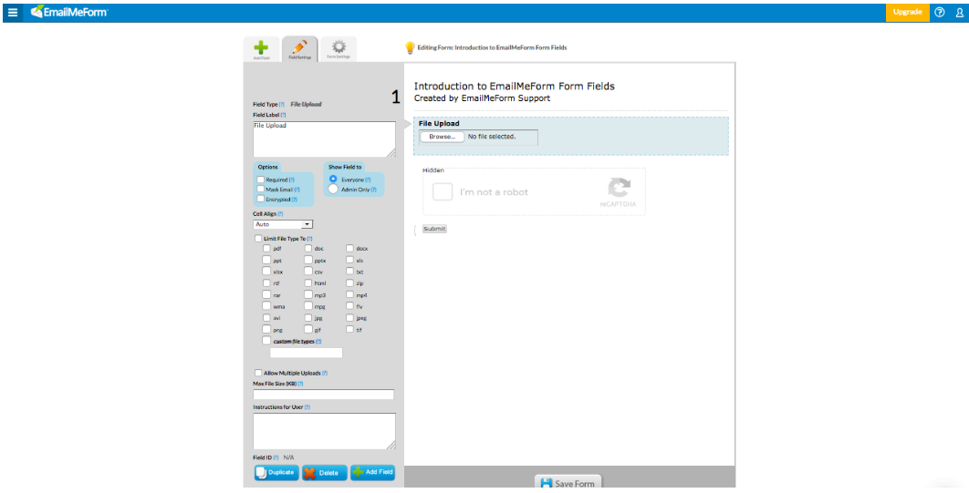Click the Submit button in form preview
The height and width of the screenshot is (493, 969).
(433, 229)
